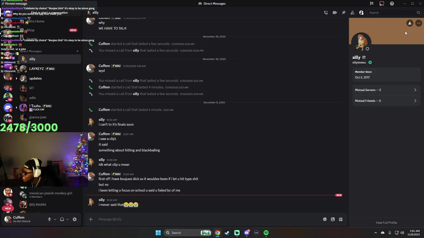Start a voice call with silly
The height and width of the screenshot is (238, 424).
[x=326, y=13]
